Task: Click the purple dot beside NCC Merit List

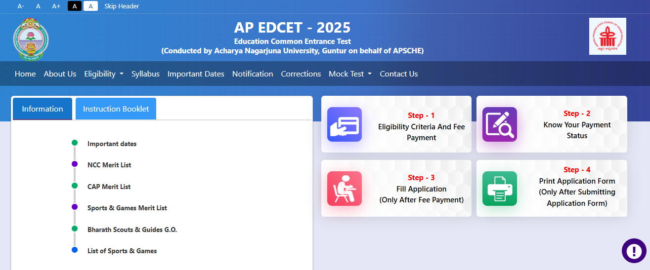Action: pos(75,164)
